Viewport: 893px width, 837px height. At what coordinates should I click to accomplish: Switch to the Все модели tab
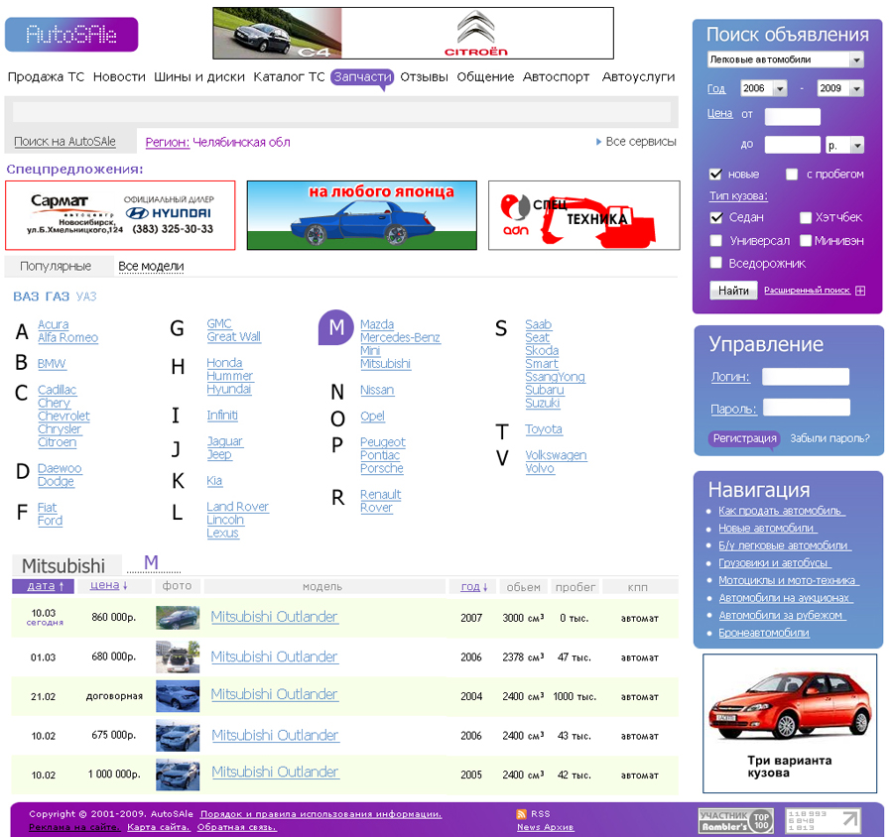pyautogui.click(x=151, y=266)
